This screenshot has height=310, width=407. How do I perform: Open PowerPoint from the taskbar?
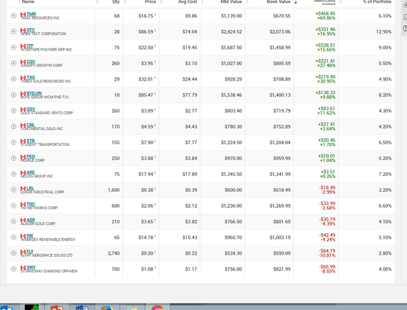[57, 307]
